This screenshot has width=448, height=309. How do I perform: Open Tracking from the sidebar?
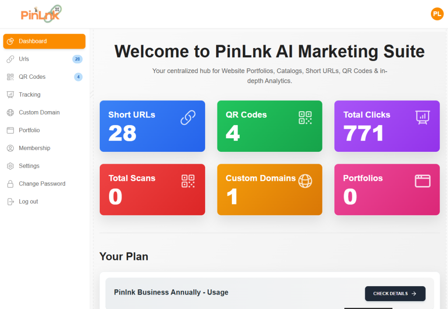click(44, 95)
